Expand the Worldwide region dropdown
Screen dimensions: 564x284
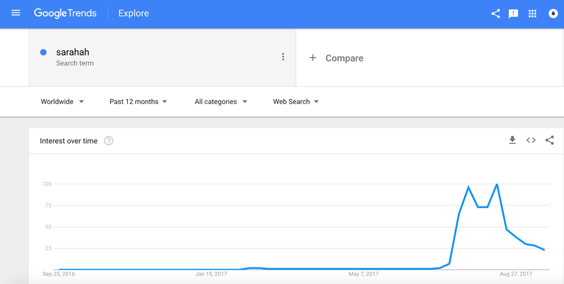click(62, 102)
